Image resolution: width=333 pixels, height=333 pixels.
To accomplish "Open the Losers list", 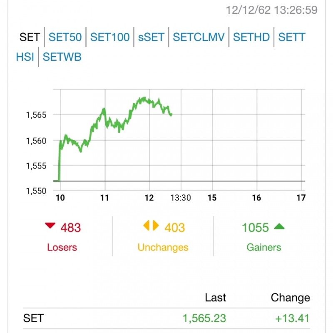I will coord(62,247).
